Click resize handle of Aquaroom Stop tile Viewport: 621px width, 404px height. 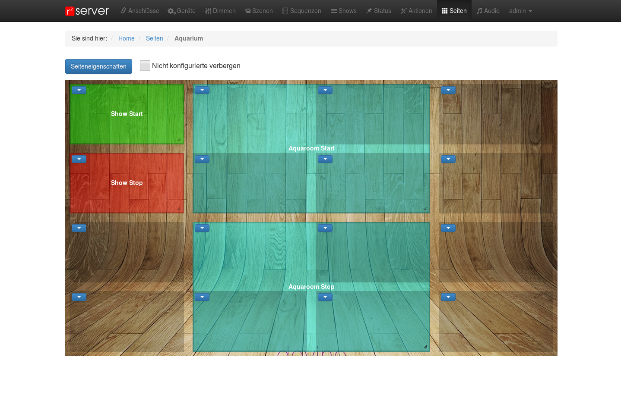(x=425, y=347)
